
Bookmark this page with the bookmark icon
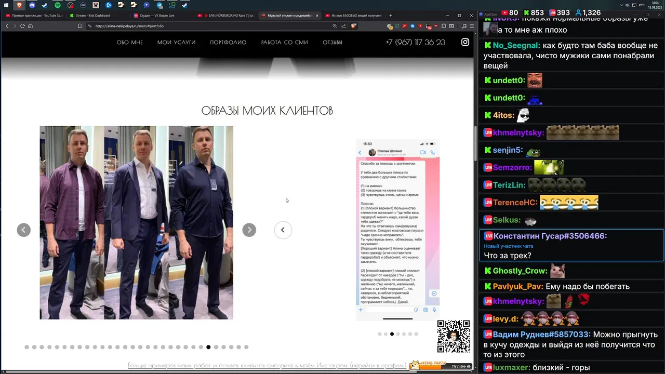pyautogui.click(x=79, y=26)
